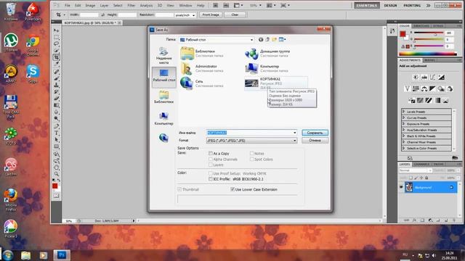Click create new folder icon in Save As

275,39
